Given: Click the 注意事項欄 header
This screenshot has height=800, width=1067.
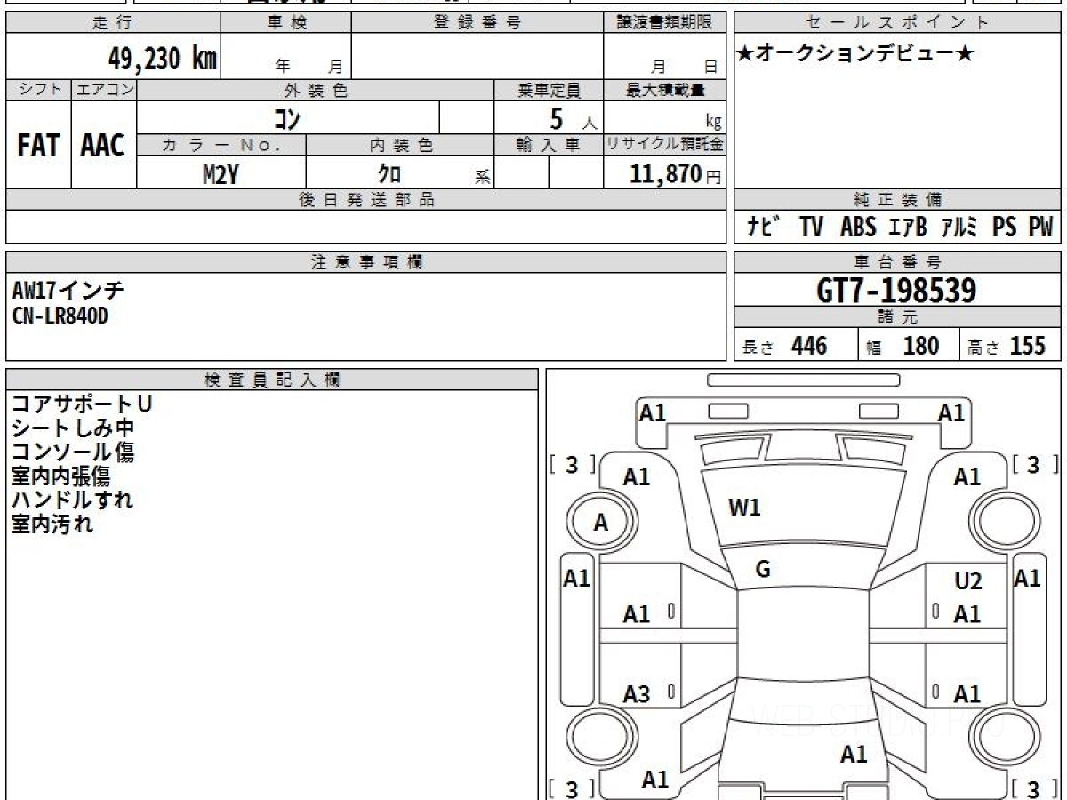Looking at the screenshot, I should click(365, 262).
